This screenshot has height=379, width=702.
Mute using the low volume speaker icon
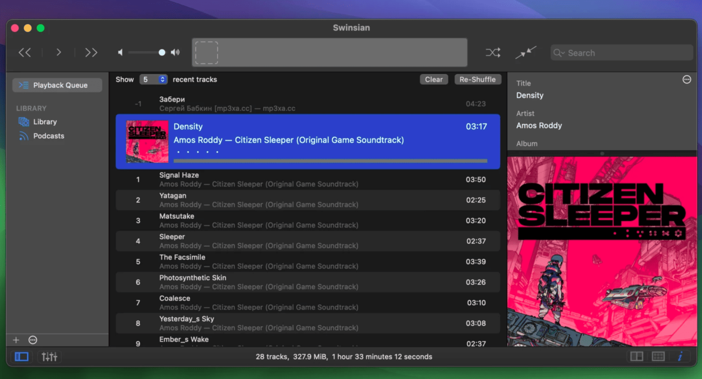pos(121,53)
